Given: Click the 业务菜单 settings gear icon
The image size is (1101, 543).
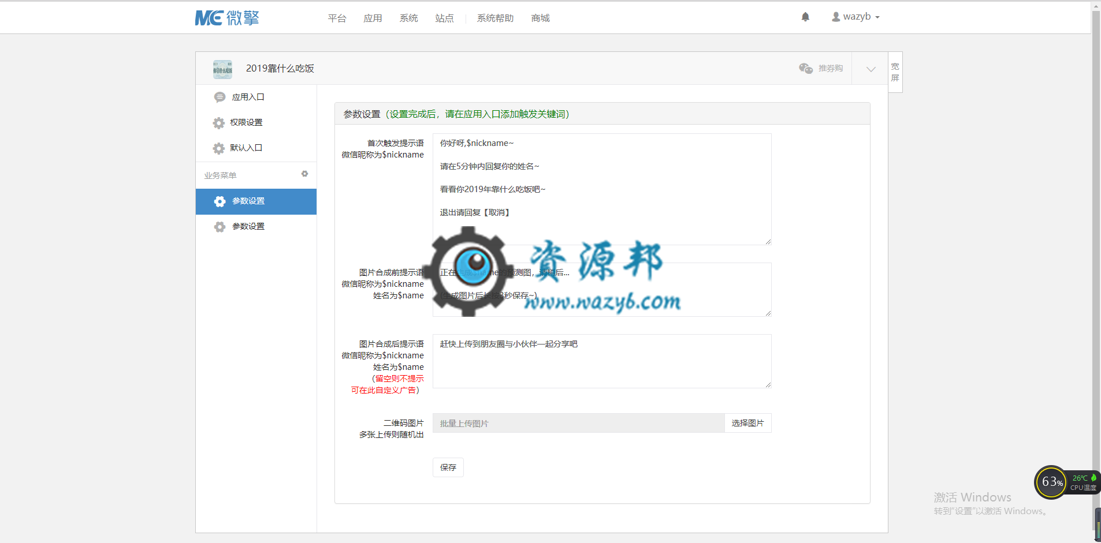Looking at the screenshot, I should 304,174.
